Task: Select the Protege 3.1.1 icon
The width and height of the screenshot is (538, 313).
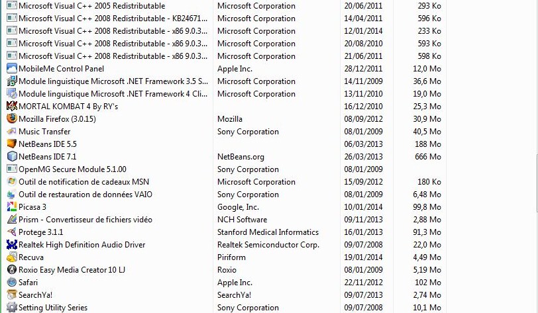Action: pyautogui.click(x=12, y=232)
